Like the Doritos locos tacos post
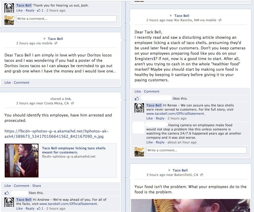Screen dimensions: 254x212 8,82
